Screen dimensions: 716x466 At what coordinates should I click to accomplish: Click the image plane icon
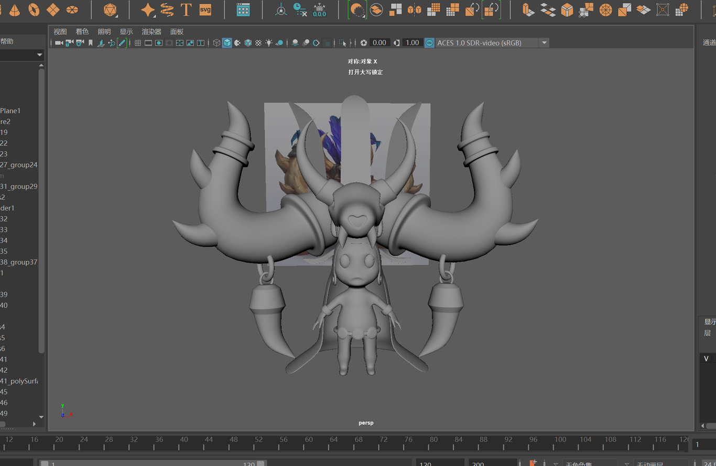click(x=101, y=43)
